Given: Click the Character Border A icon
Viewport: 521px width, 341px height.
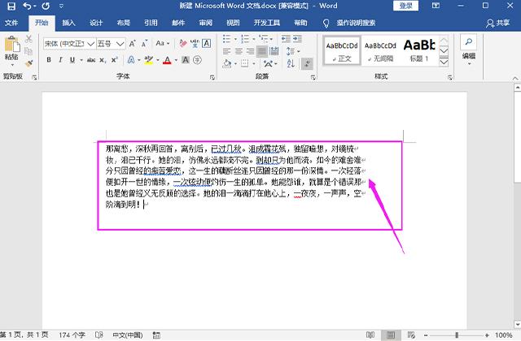Looking at the screenshot, I should point(206,43).
